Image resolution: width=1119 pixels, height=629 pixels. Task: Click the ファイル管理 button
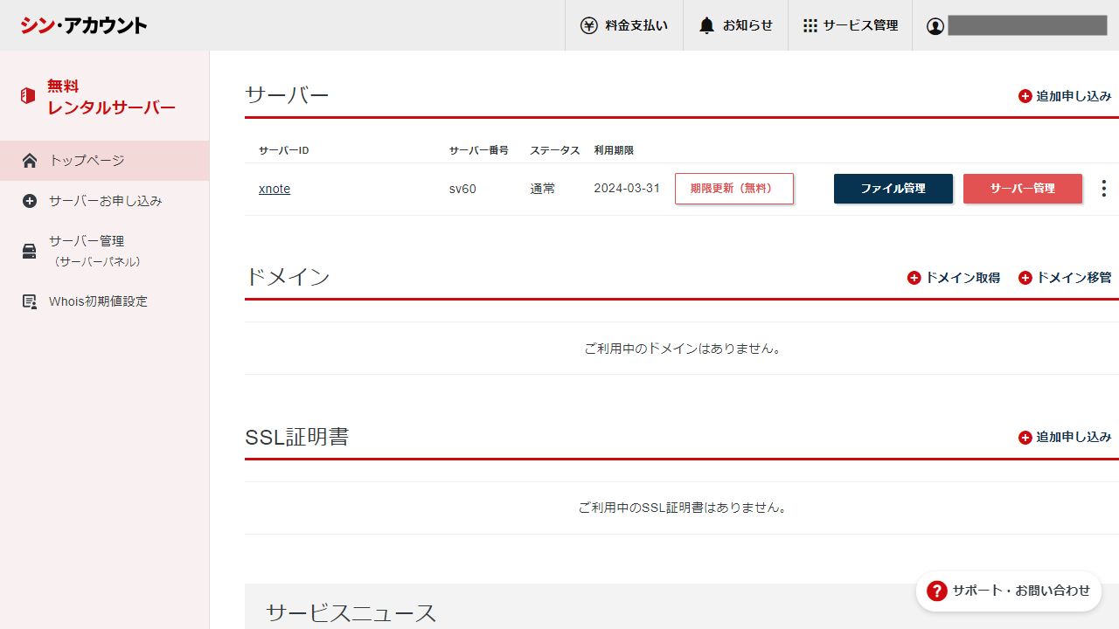coord(893,188)
